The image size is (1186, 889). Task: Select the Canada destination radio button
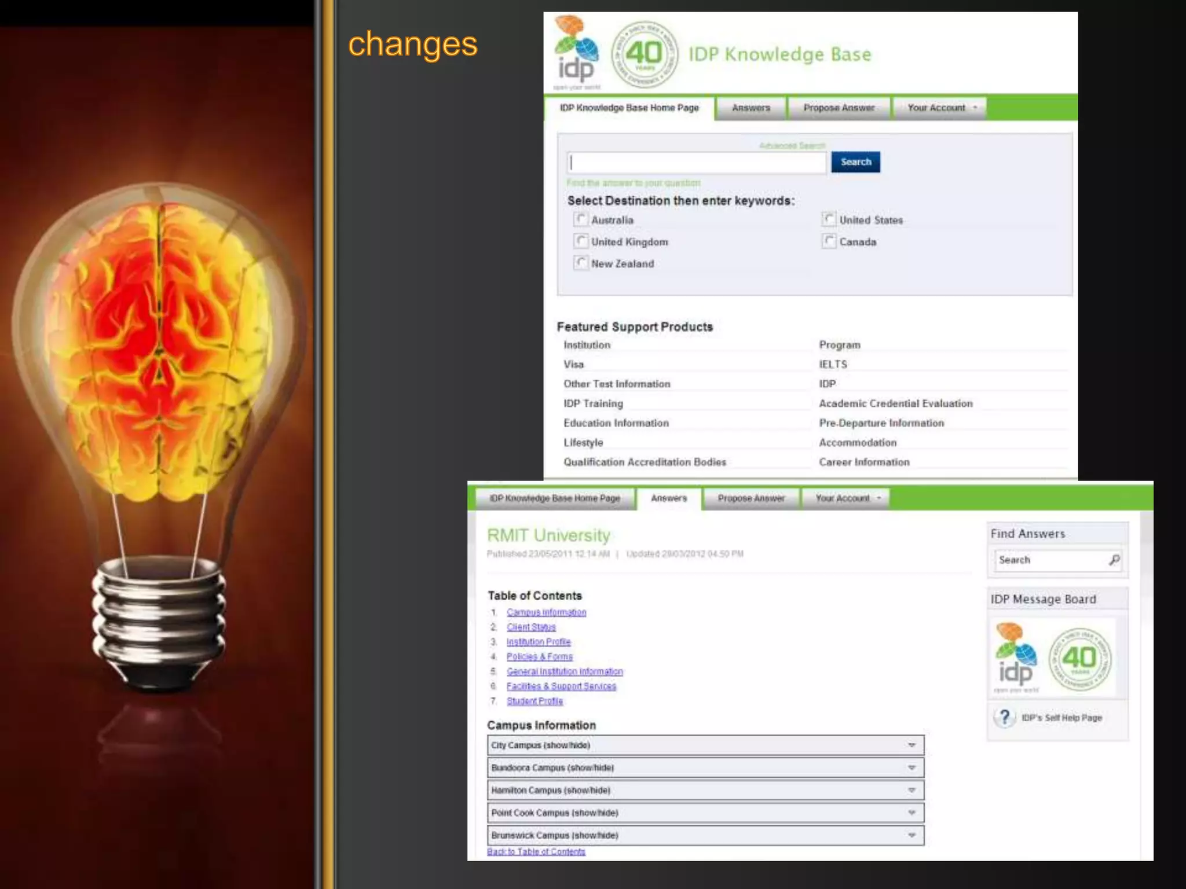coord(829,241)
